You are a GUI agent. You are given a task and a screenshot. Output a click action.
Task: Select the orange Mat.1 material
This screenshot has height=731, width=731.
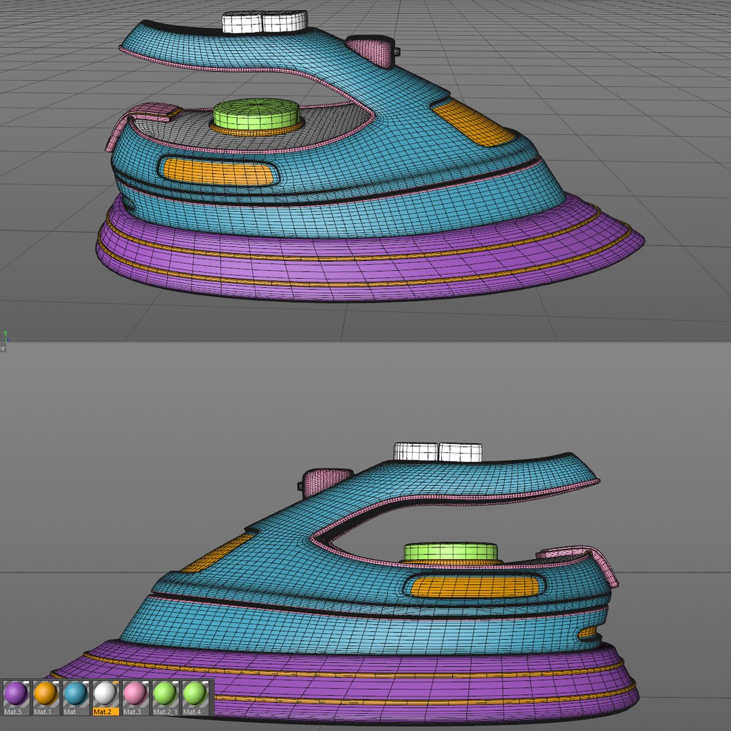click(x=46, y=697)
